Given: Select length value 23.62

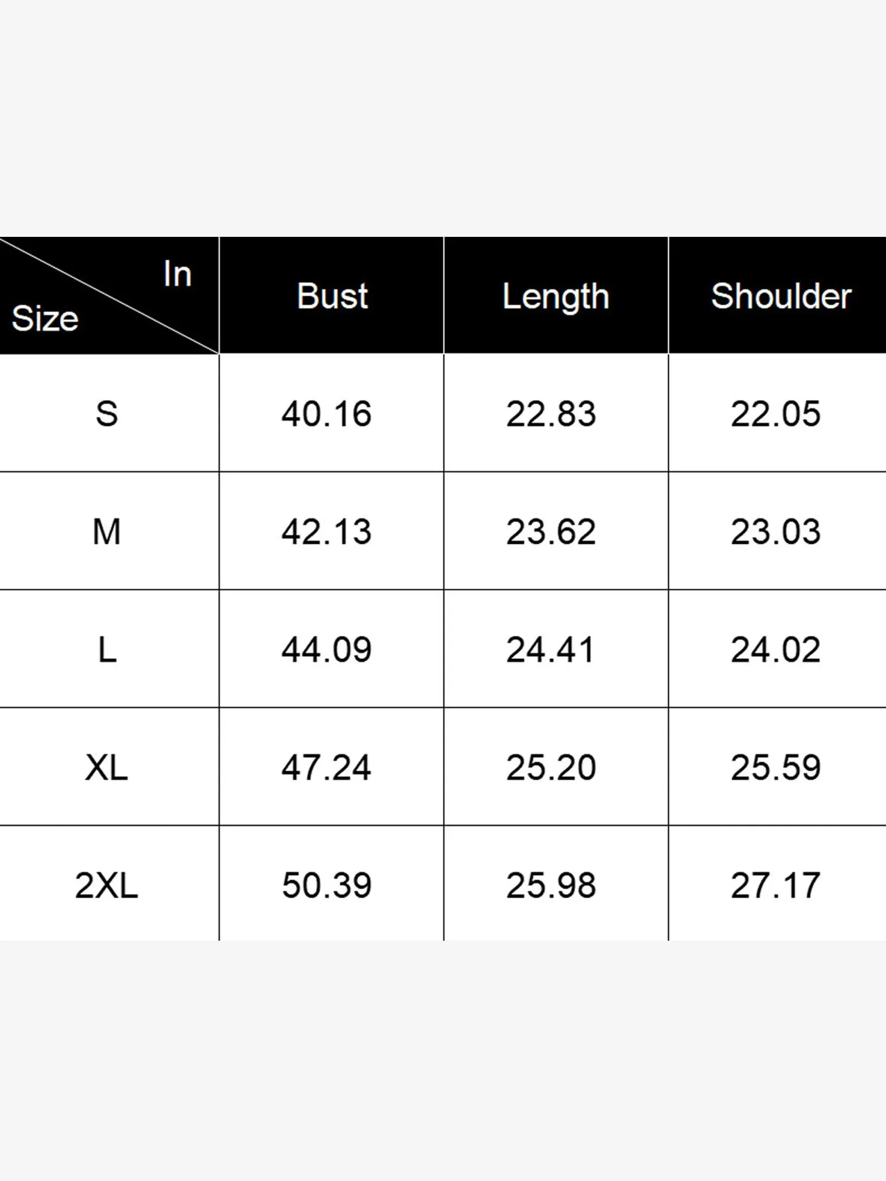Looking at the screenshot, I should tap(551, 531).
